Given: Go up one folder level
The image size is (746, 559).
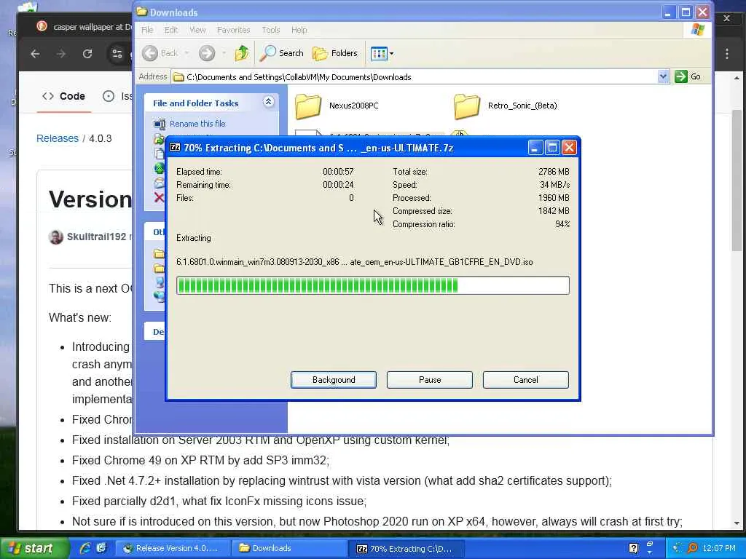Looking at the screenshot, I should [x=242, y=53].
